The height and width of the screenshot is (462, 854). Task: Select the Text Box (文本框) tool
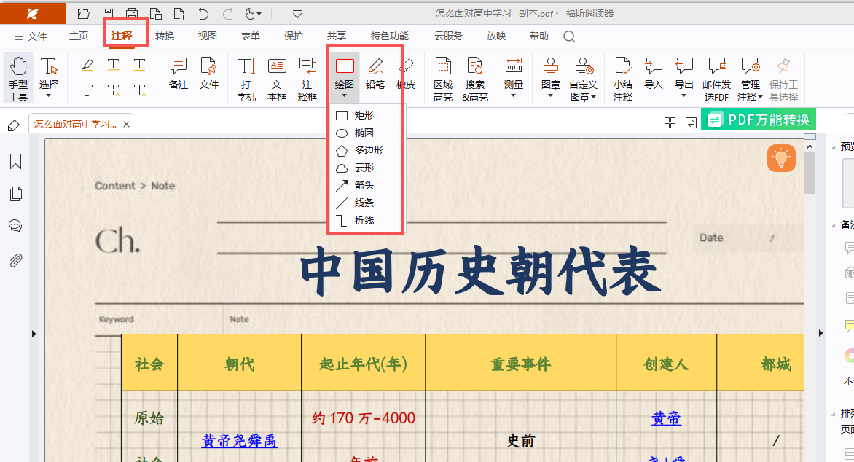point(277,78)
